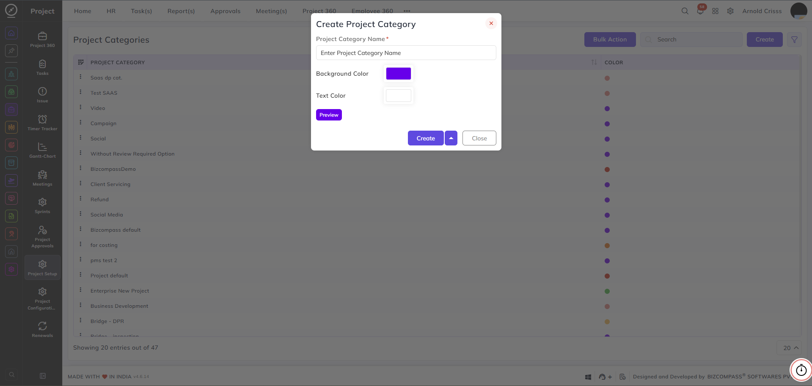Click the compass logo at top left
812x386 pixels.
[x=11, y=10]
